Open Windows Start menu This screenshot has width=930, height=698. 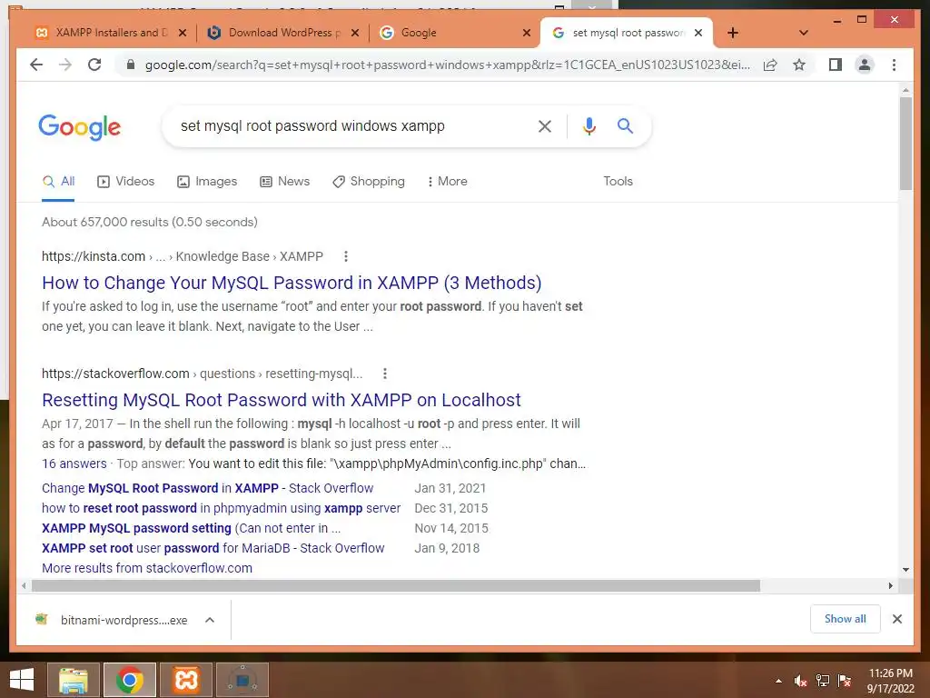(22, 680)
